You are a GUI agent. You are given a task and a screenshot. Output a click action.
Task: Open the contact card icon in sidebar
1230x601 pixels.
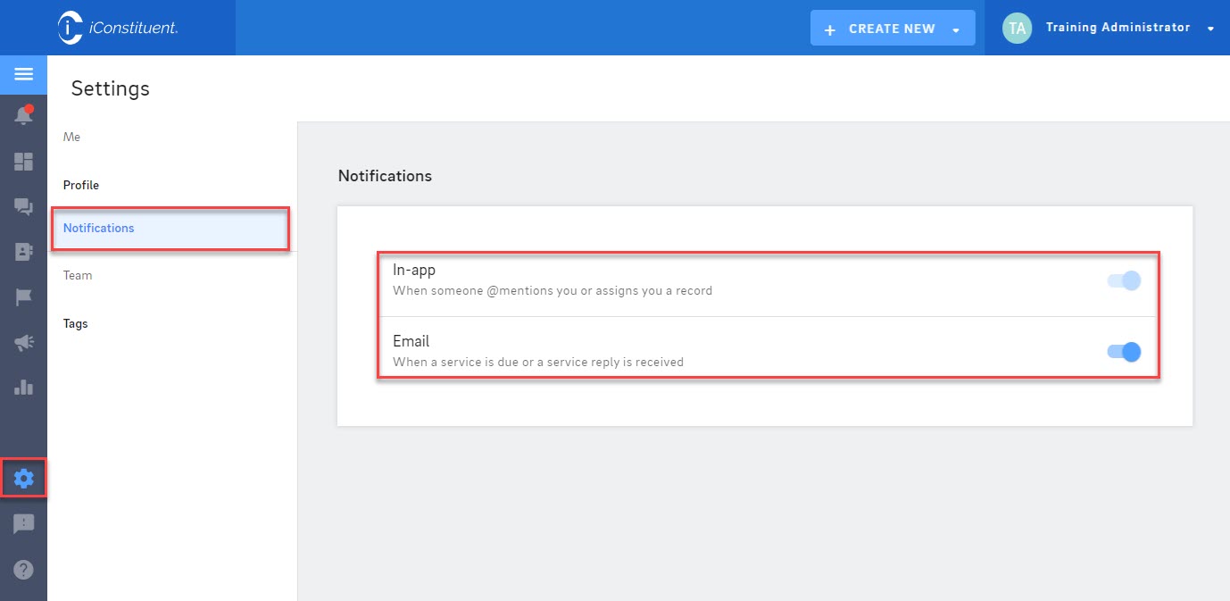23,253
